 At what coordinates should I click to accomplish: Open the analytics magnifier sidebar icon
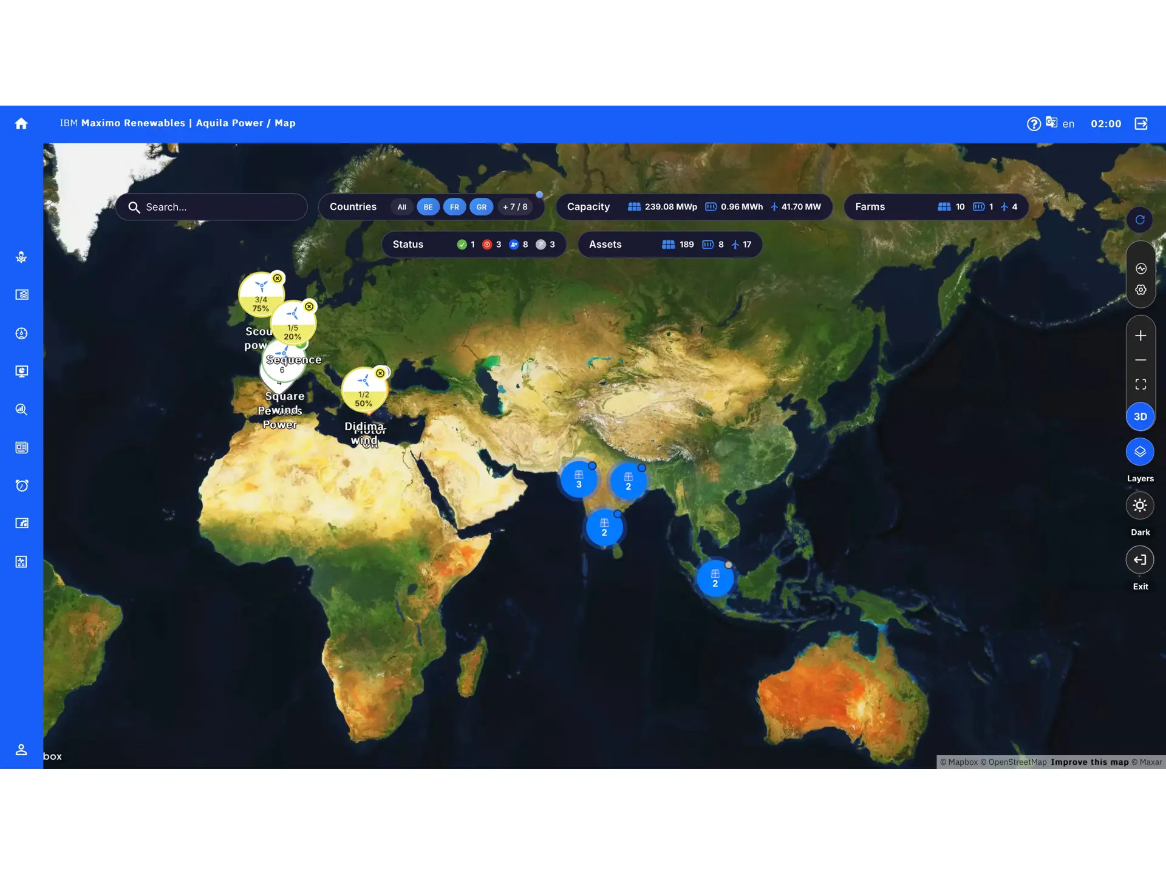click(x=21, y=410)
